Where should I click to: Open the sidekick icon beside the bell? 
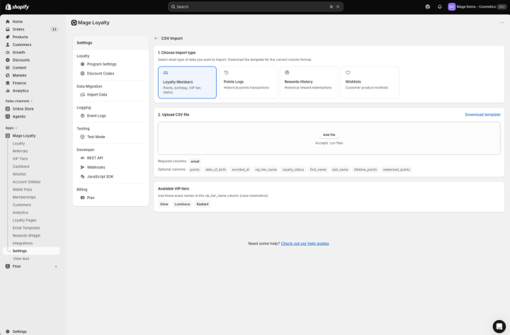point(428,7)
